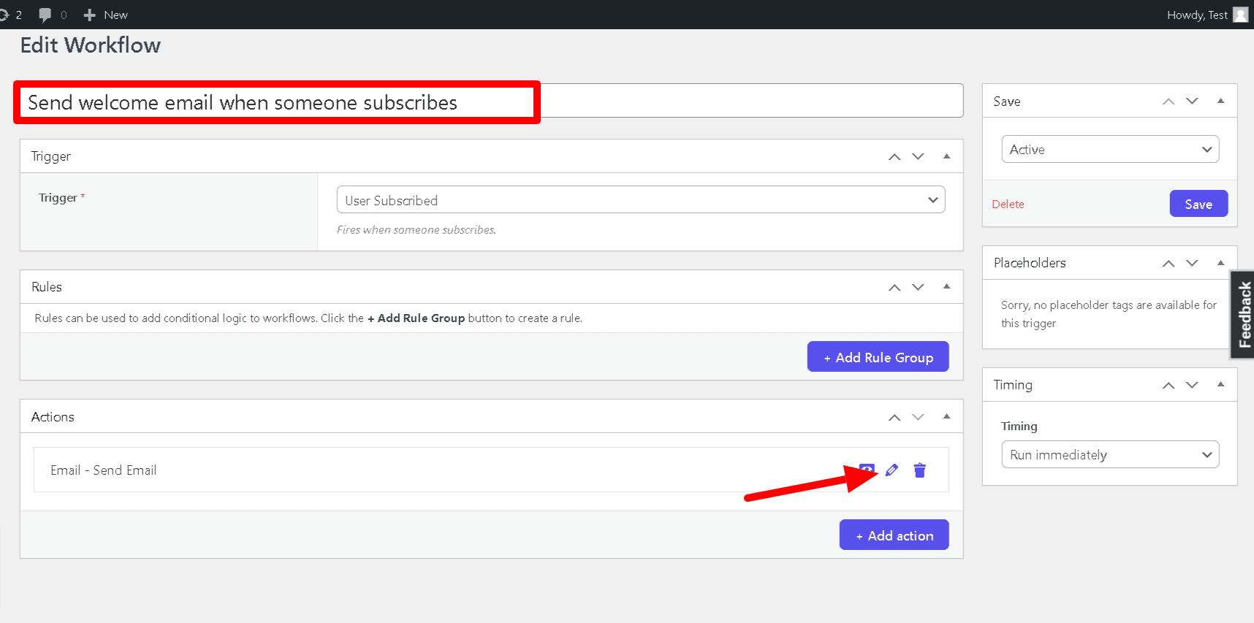This screenshot has height=623, width=1254.
Task: Click the Save button
Action: [1198, 204]
